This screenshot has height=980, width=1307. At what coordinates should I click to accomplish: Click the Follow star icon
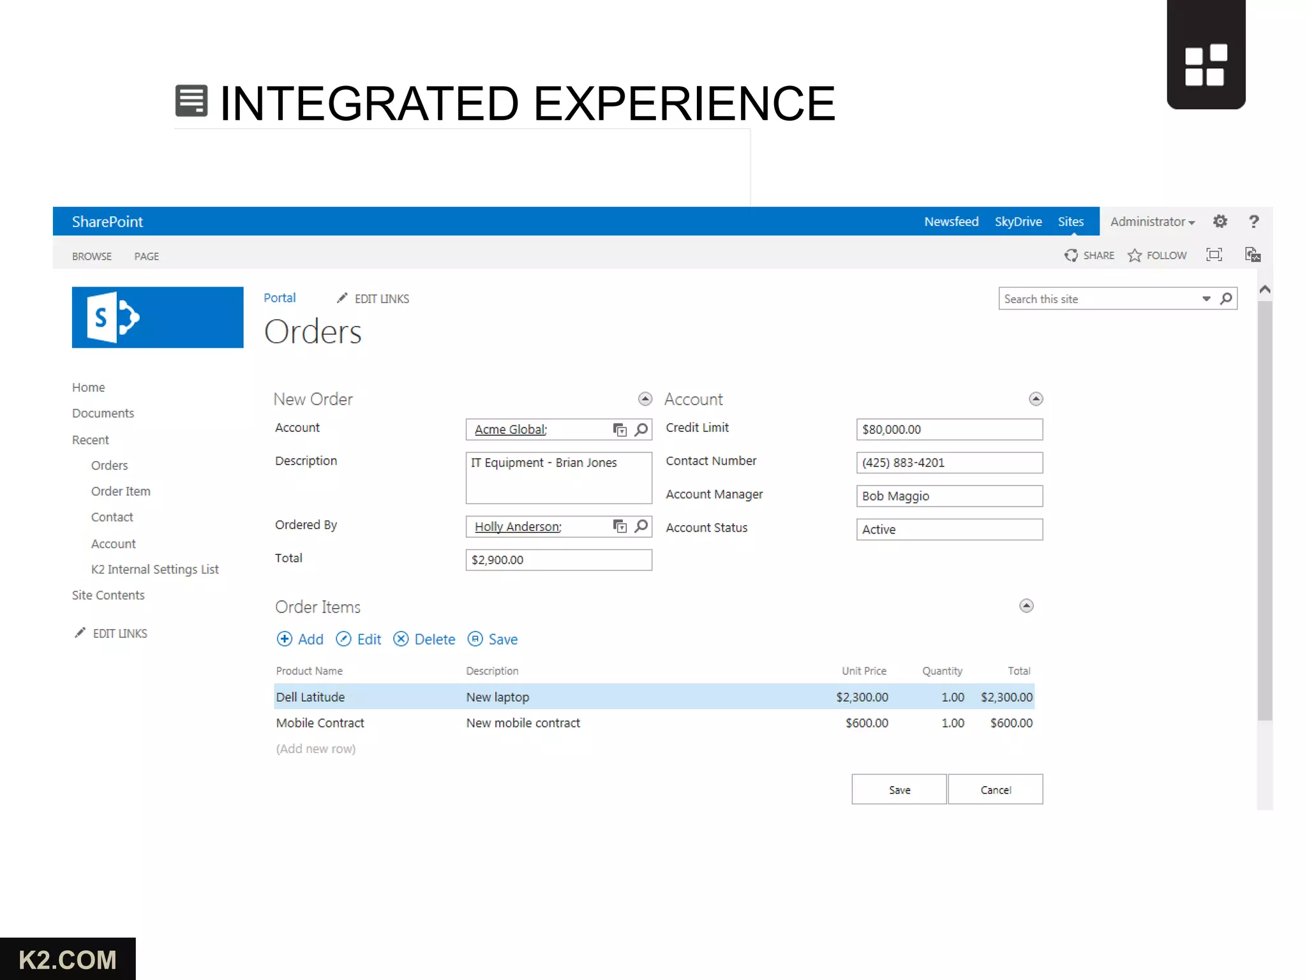point(1134,255)
